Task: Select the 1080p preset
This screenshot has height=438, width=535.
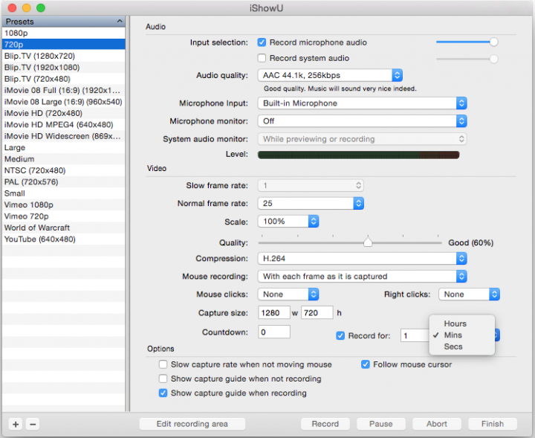Action: pyautogui.click(x=64, y=33)
